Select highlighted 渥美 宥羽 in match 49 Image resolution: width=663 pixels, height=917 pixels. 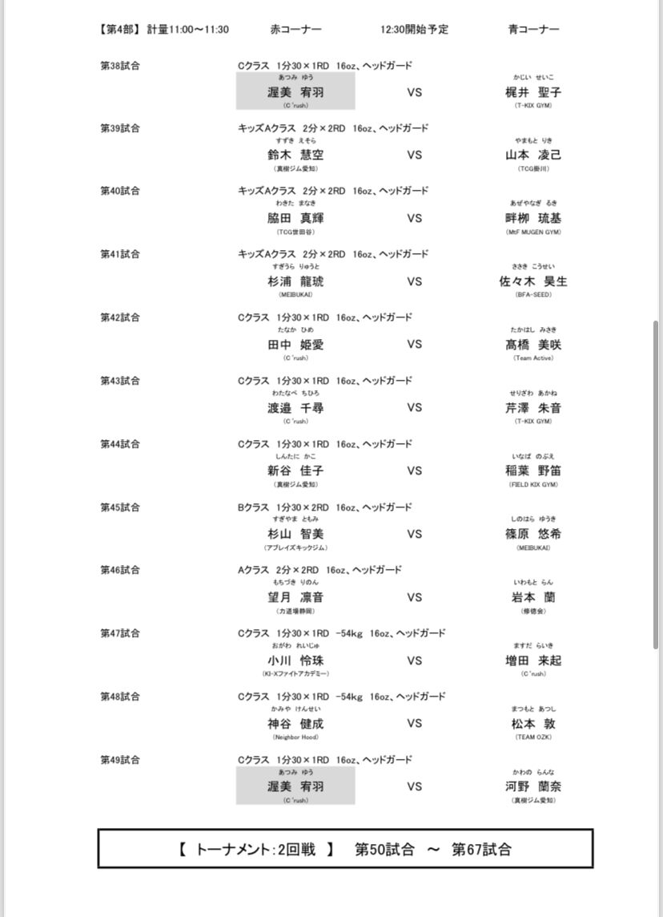click(295, 786)
